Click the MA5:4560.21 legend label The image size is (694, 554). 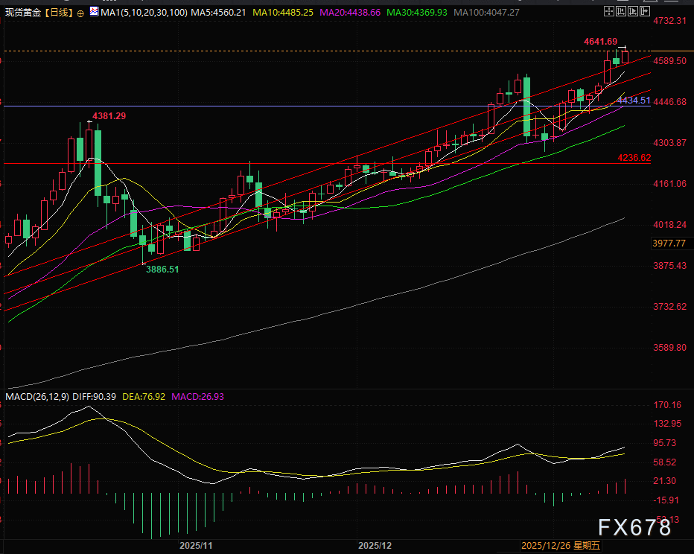[219, 13]
